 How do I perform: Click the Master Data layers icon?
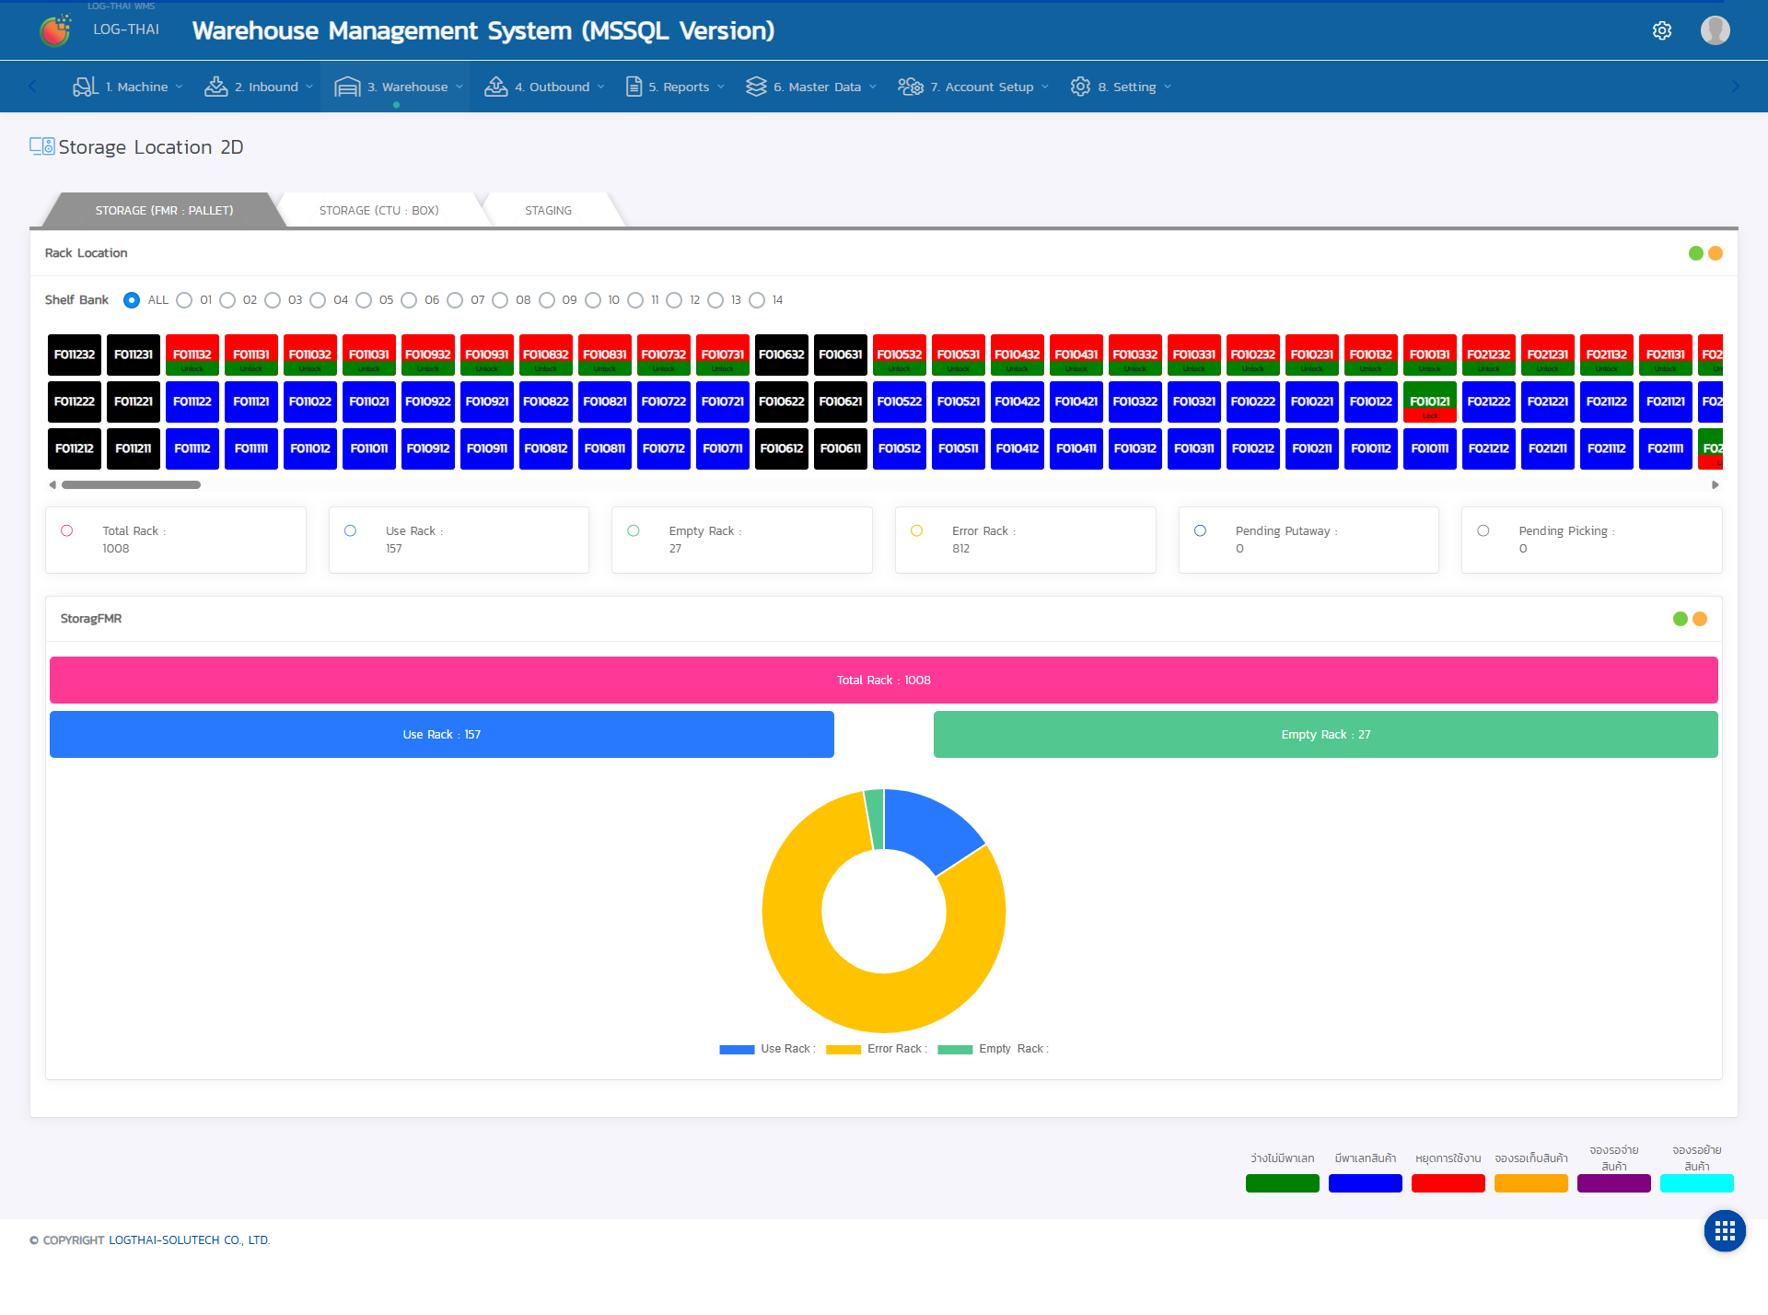[x=756, y=87]
